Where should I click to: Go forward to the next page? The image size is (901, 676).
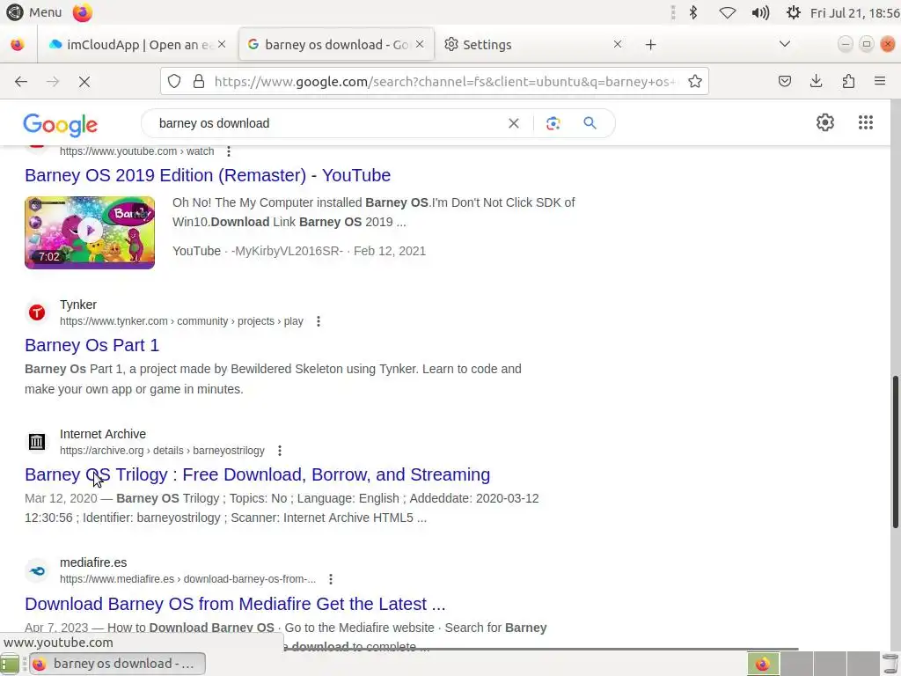pos(53,82)
